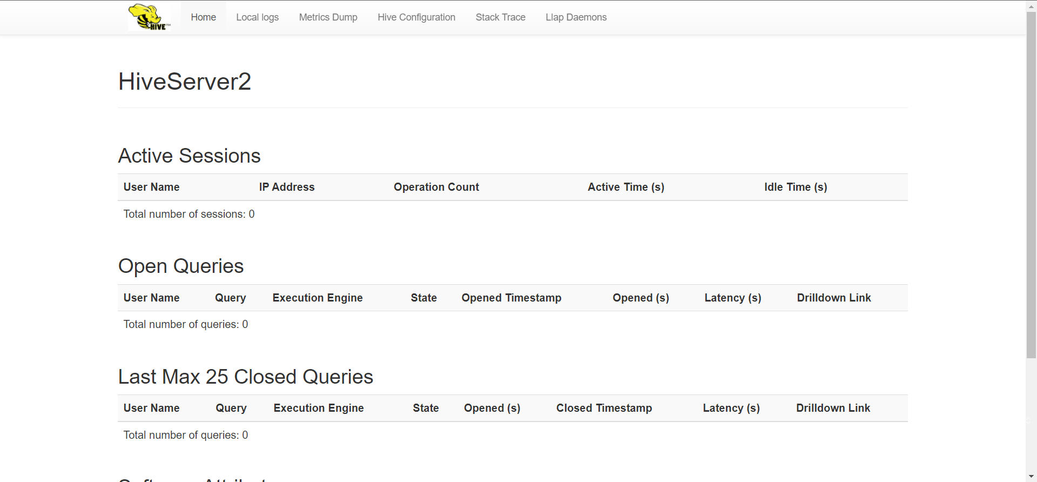Click Latency (s) header in Closed Queries
Image resolution: width=1037 pixels, height=482 pixels.
731,408
